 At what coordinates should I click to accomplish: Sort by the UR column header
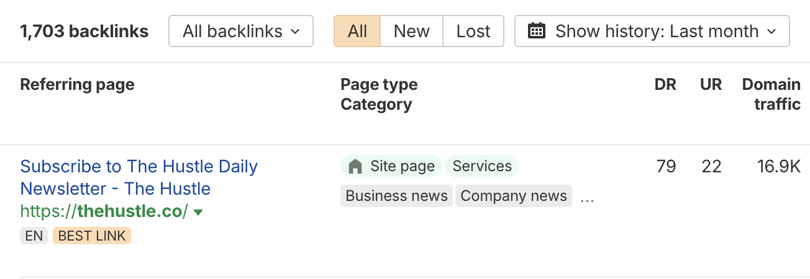point(711,84)
